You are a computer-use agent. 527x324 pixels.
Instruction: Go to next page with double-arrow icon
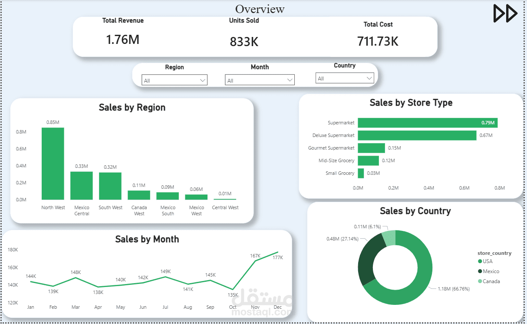[505, 13]
